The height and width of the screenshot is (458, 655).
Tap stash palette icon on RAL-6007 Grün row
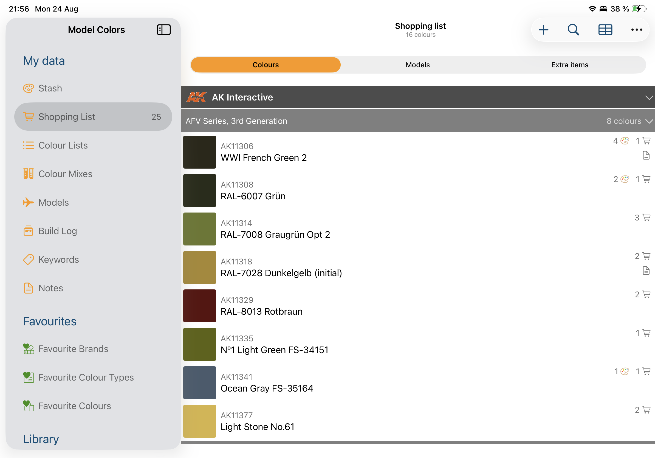point(625,179)
